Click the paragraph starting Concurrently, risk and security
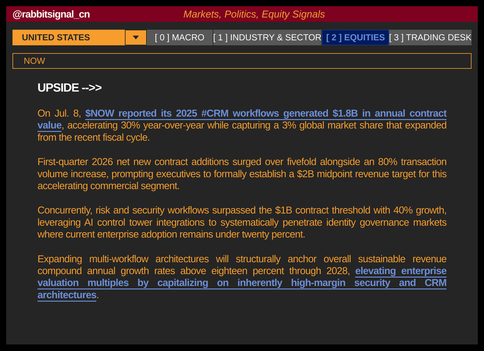 click(x=242, y=222)
